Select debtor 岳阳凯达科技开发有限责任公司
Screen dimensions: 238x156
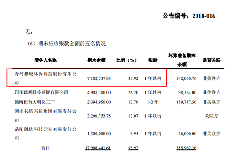(45, 134)
